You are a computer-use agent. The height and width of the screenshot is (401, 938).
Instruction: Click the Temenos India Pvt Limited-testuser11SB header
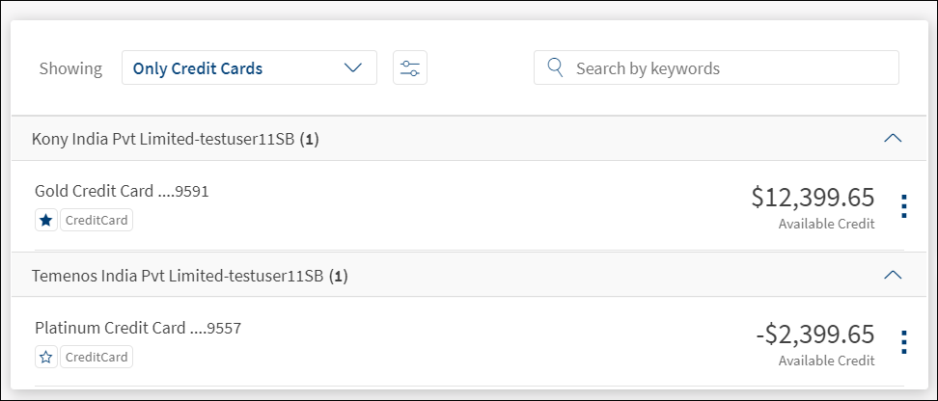pyautogui.click(x=190, y=276)
